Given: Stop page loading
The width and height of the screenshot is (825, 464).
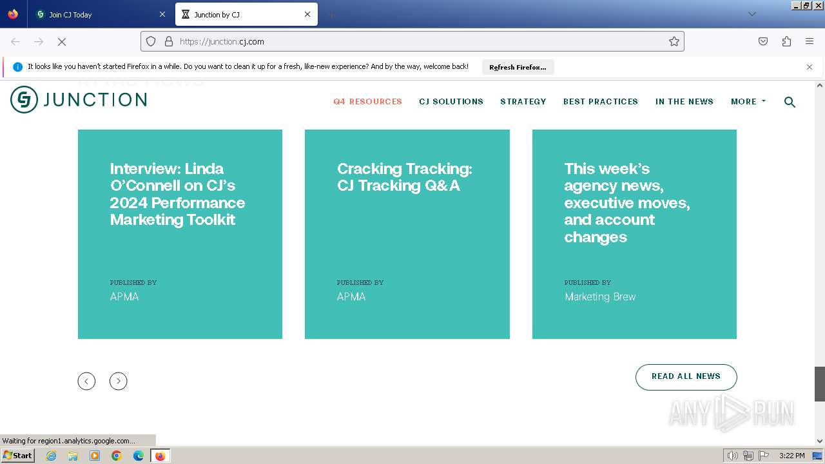Looking at the screenshot, I should click(x=62, y=41).
